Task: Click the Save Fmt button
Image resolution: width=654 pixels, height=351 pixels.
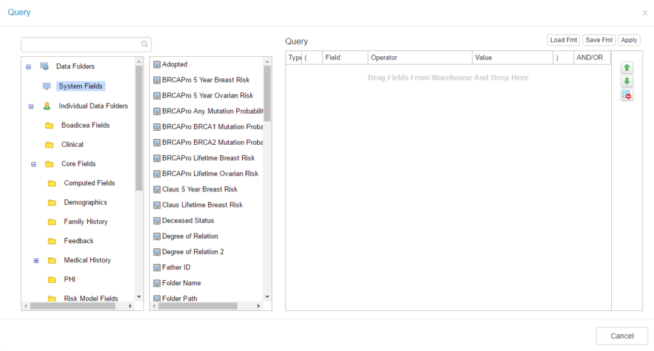Action: coord(599,40)
